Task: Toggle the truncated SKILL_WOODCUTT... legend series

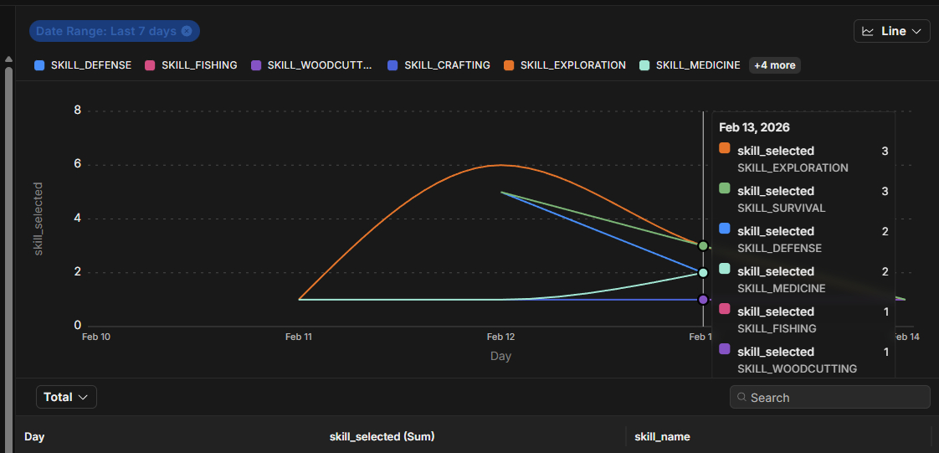Action: tap(320, 65)
